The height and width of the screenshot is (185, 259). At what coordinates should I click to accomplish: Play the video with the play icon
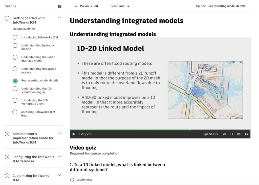click(x=74, y=134)
